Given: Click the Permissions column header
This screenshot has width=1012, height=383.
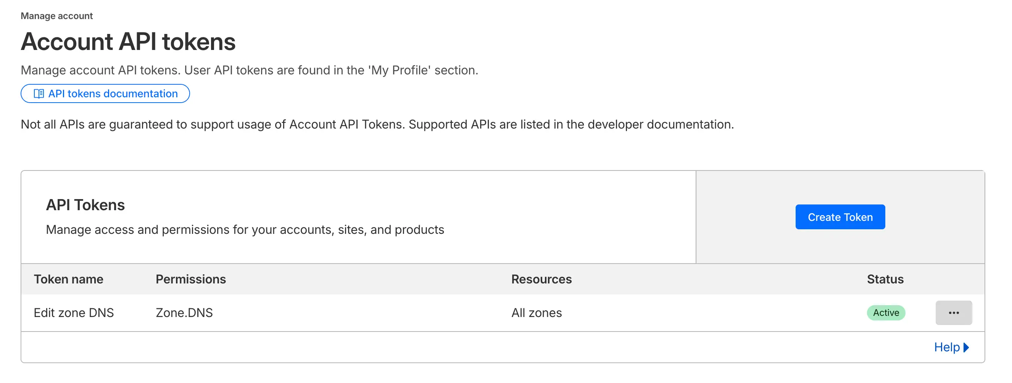Looking at the screenshot, I should click(190, 279).
